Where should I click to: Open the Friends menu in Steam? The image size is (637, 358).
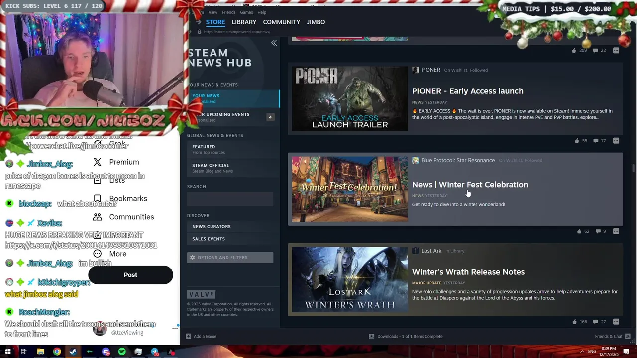[229, 12]
